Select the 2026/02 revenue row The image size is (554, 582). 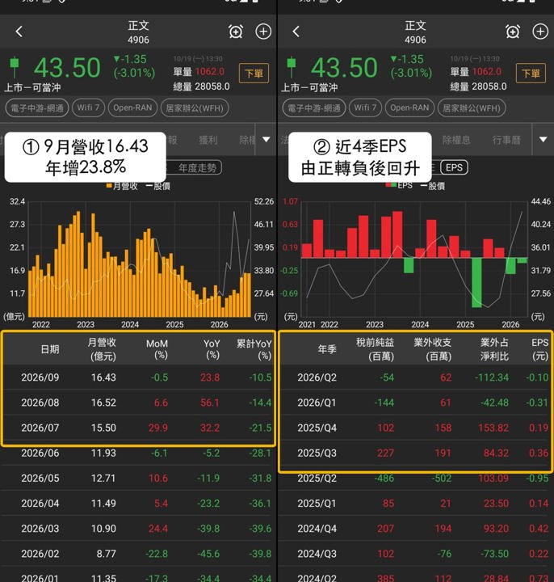(x=138, y=554)
